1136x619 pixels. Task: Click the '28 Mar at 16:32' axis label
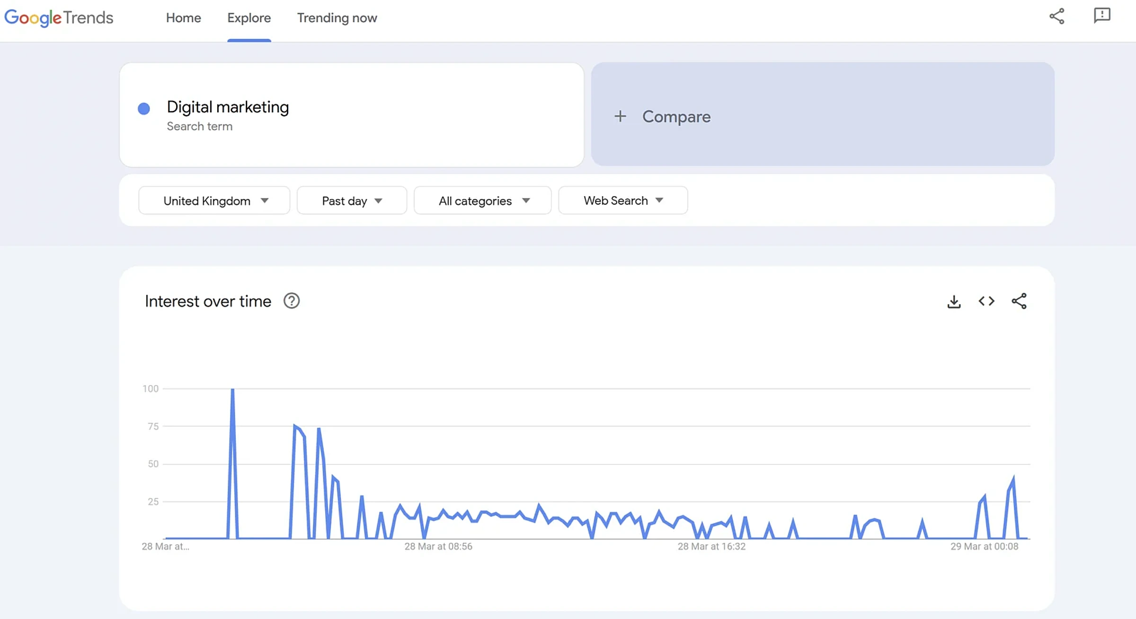[x=711, y=546]
